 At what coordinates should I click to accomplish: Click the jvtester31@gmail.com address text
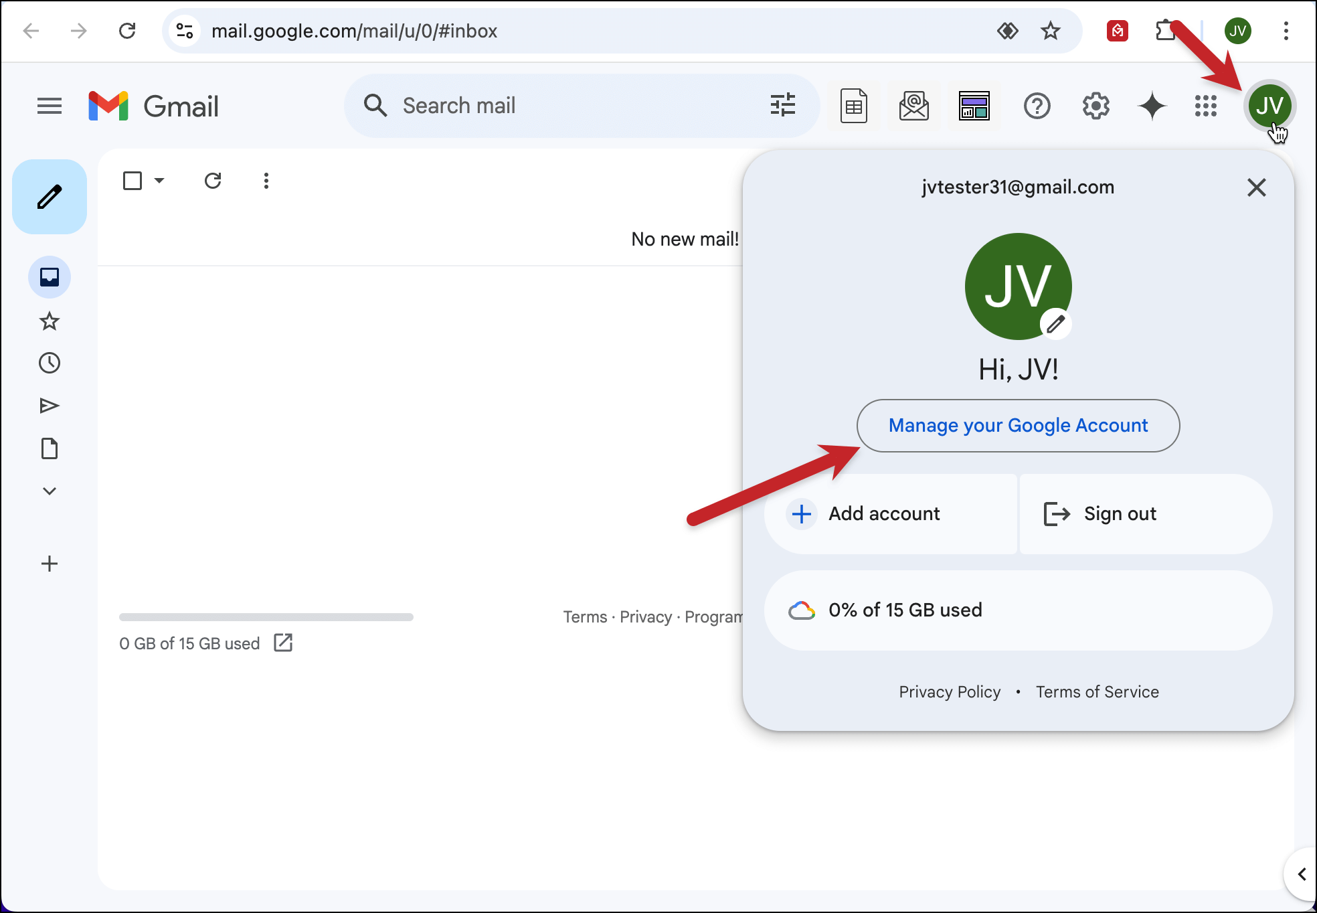tap(1018, 187)
